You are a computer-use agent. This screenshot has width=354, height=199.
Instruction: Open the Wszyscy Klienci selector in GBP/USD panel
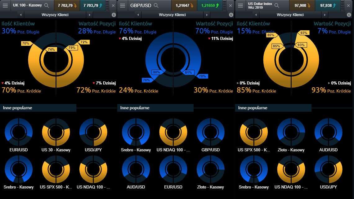click(x=172, y=15)
